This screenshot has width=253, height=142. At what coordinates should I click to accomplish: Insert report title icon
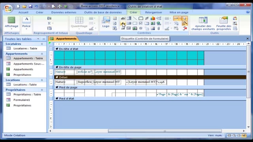point(115,19)
